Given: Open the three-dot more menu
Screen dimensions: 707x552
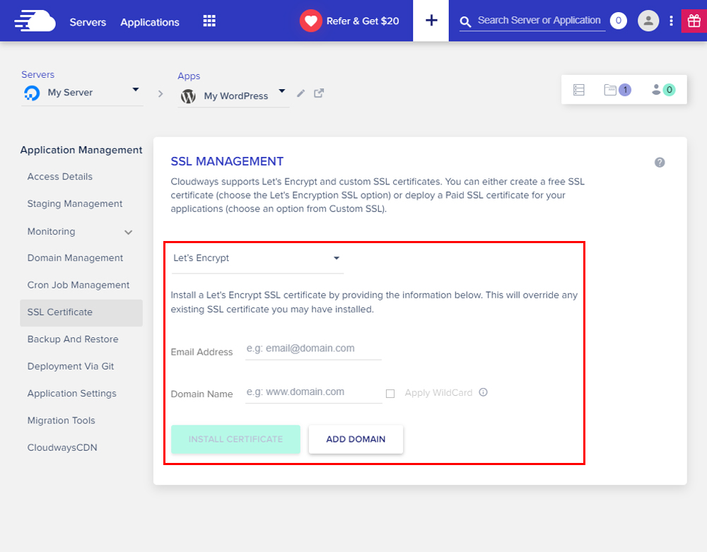Looking at the screenshot, I should coord(671,20).
